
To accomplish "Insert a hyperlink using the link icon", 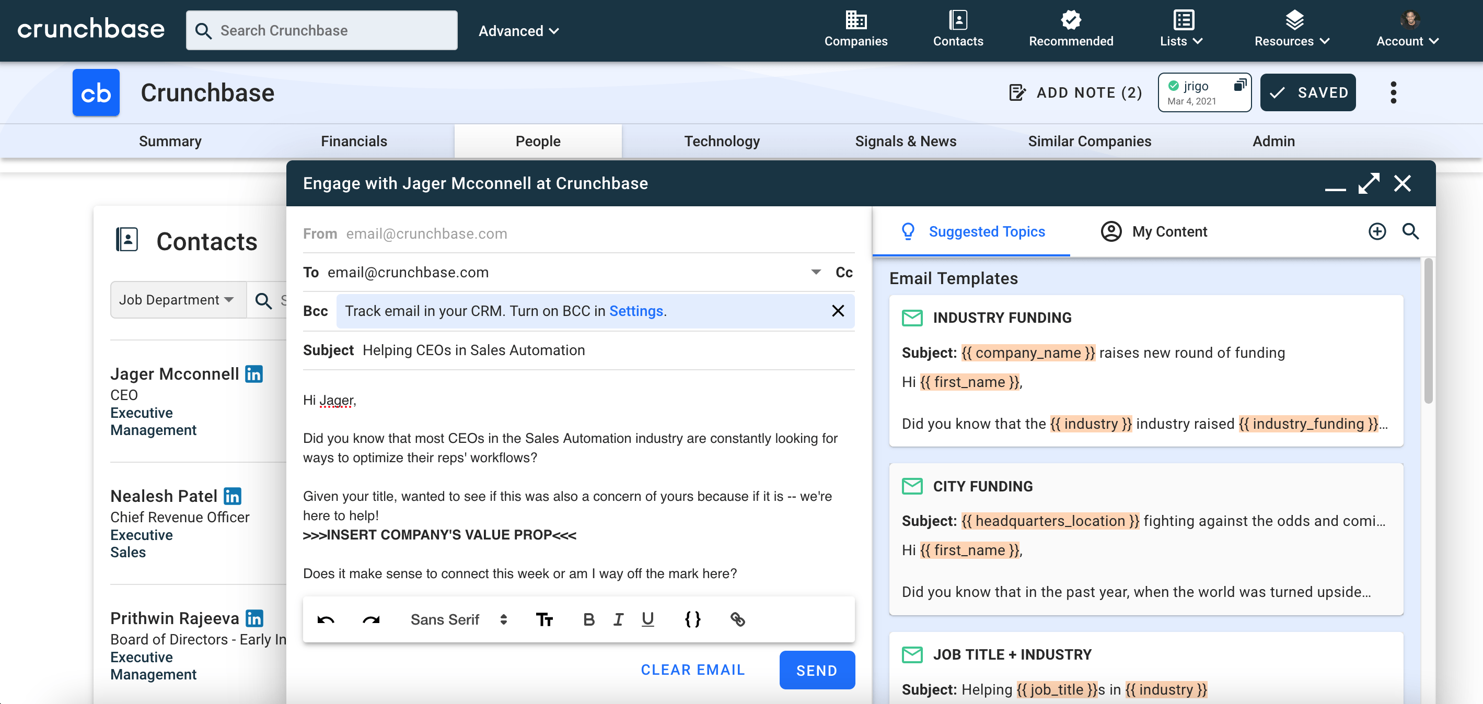I will (737, 619).
